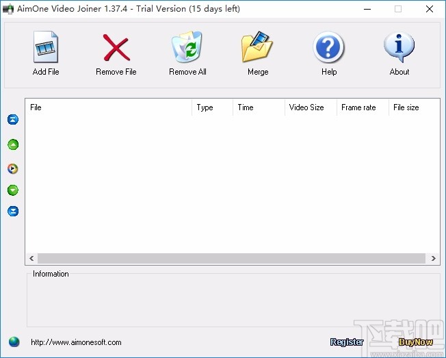Click the File size column header
This screenshot has width=446, height=358.
(x=414, y=107)
